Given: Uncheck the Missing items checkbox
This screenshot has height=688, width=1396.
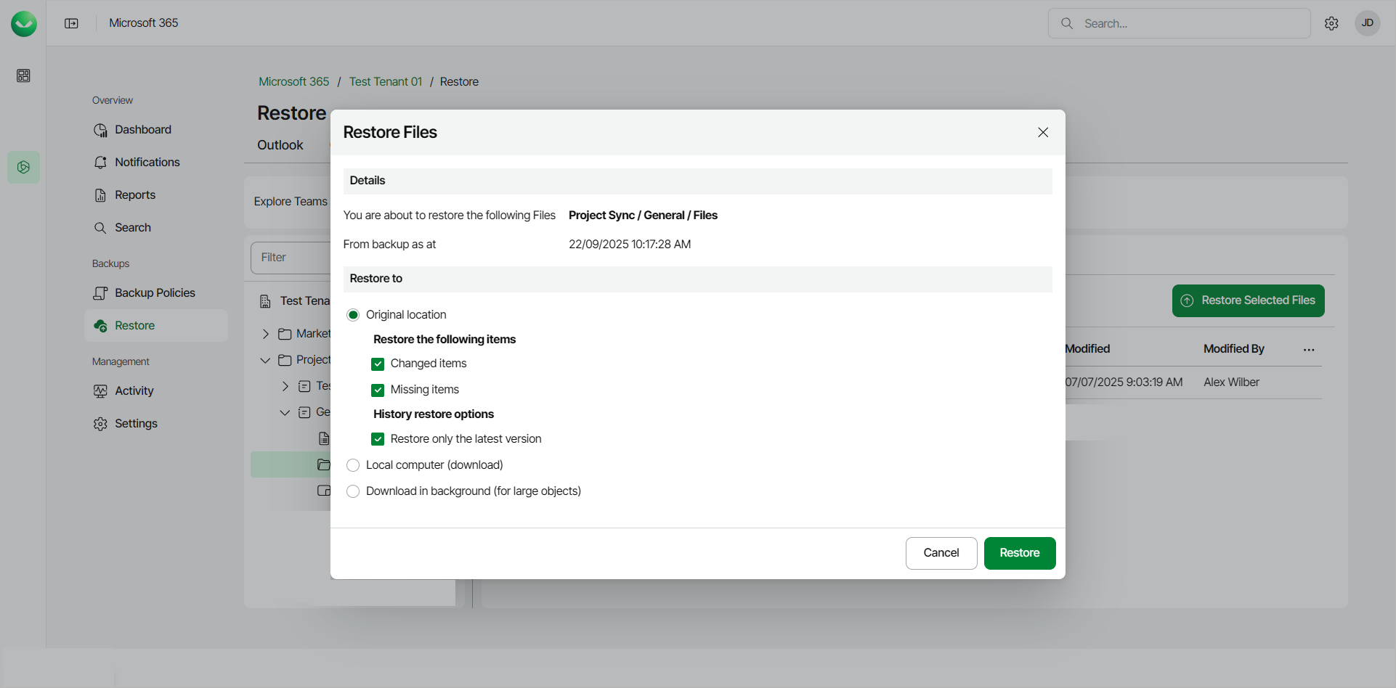Looking at the screenshot, I should pyautogui.click(x=378, y=390).
